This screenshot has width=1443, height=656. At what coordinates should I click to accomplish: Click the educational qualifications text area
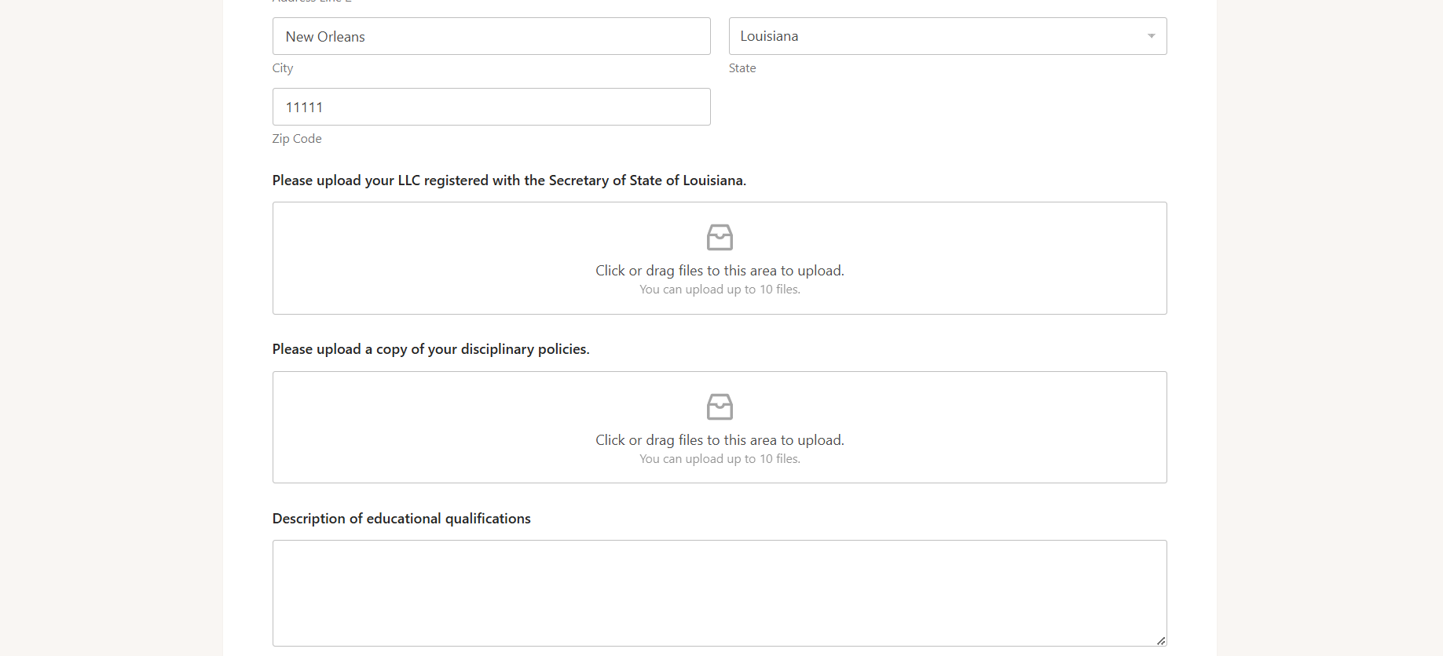tap(720, 593)
